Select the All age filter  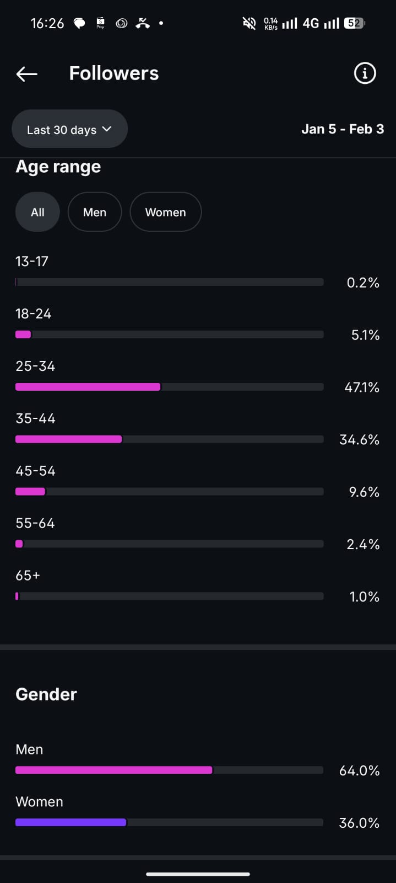[37, 212]
